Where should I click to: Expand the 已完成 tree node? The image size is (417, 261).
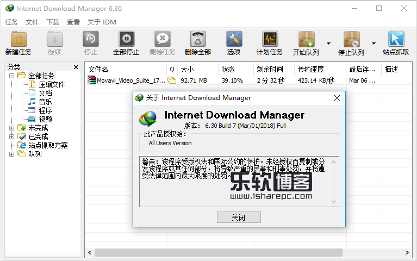click(11, 136)
